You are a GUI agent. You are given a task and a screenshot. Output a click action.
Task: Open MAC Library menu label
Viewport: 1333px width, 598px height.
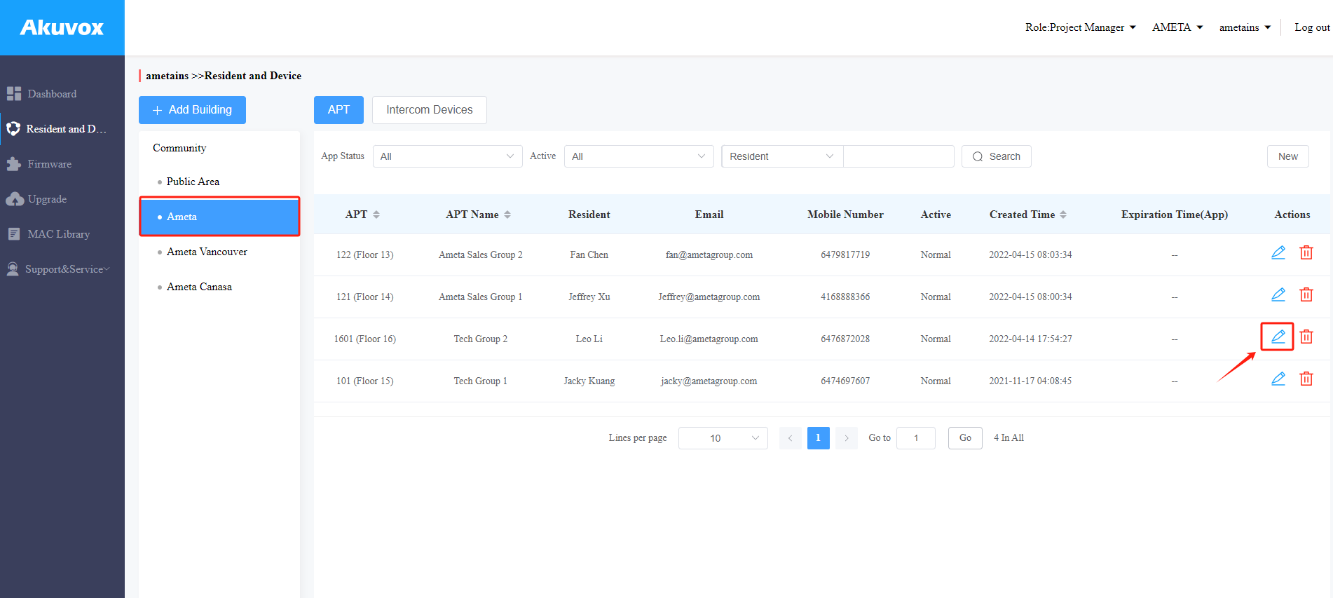pos(59,234)
